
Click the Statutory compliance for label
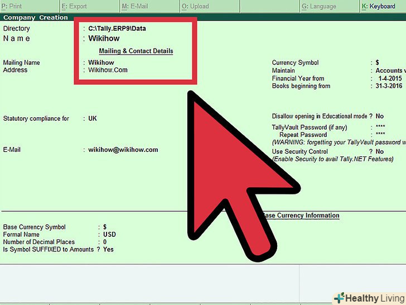point(36,118)
